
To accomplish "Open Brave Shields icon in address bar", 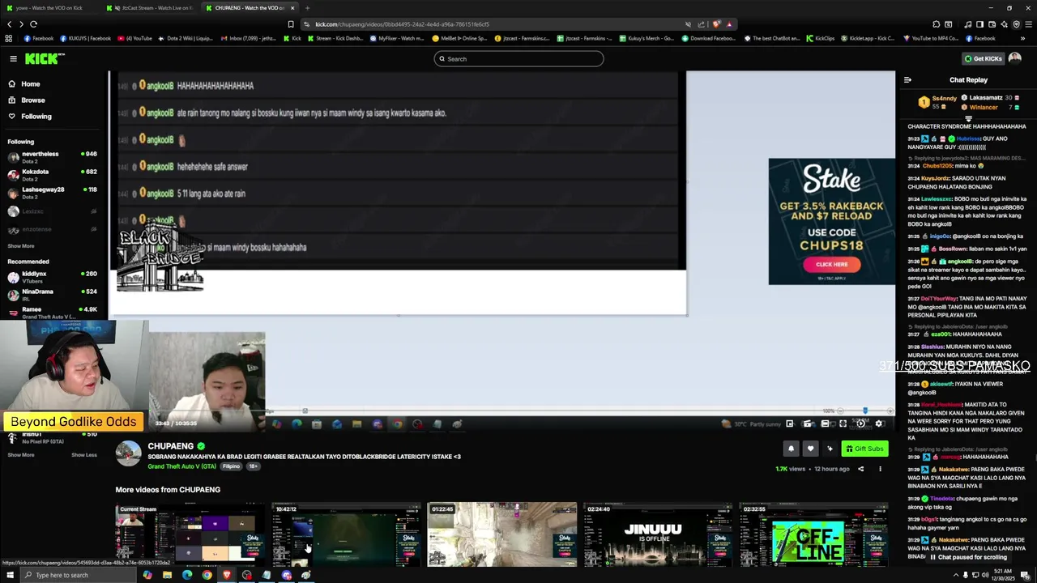I will coord(716,24).
